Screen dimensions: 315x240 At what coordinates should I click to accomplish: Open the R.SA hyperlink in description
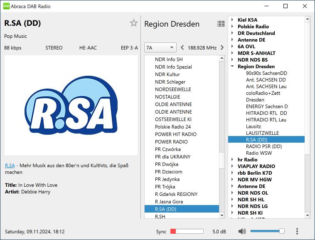click(x=10, y=165)
